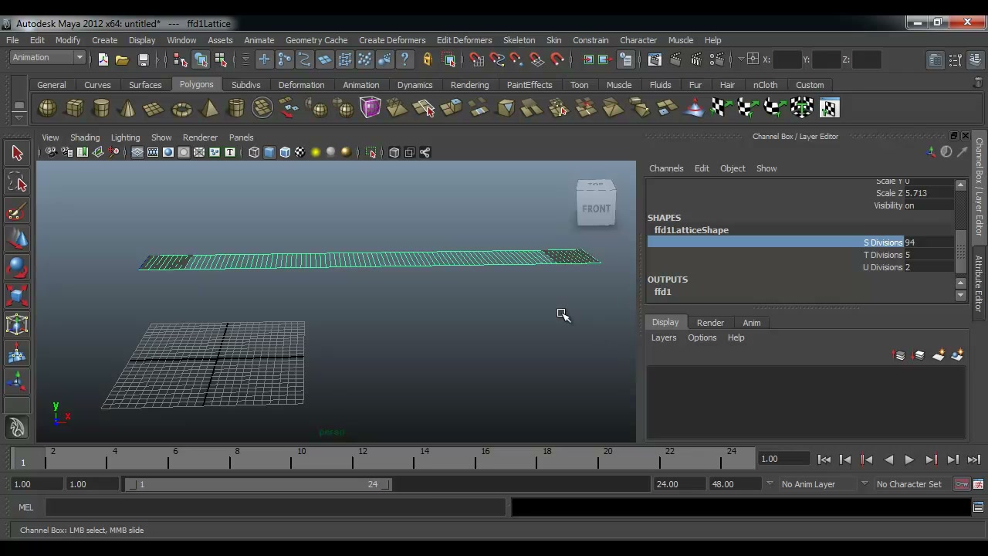The width and height of the screenshot is (988, 556).
Task: Step forward one key
Action: (x=931, y=459)
